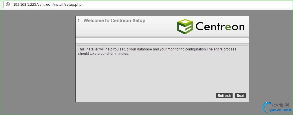
Task: Click the Chinese 运维网 watermark text
Action: 282,105
